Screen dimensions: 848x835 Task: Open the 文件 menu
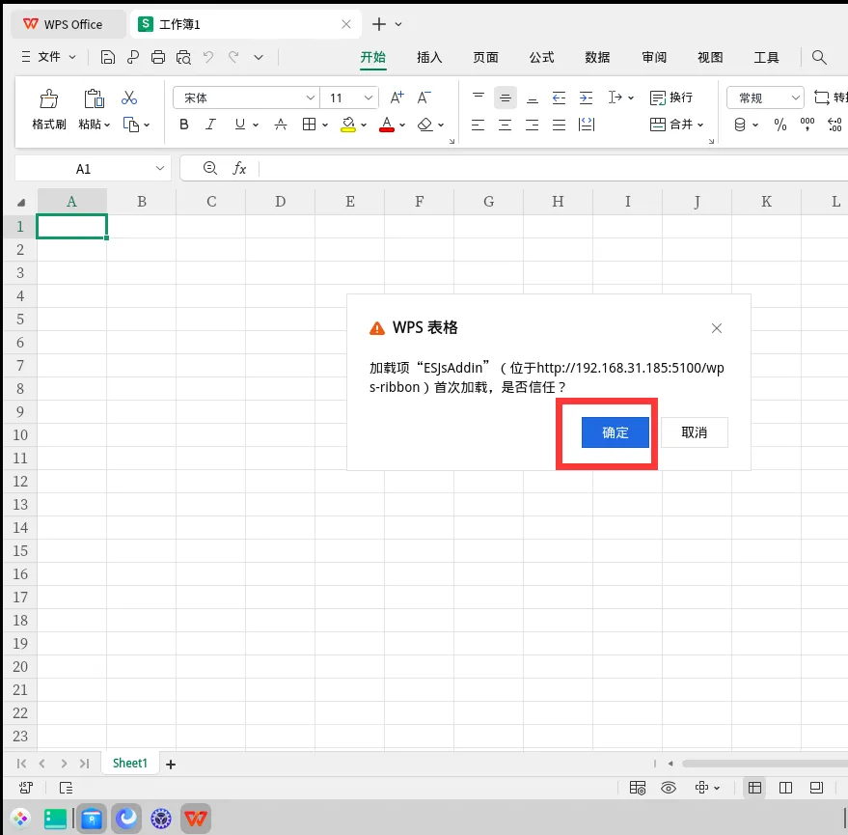[48, 57]
